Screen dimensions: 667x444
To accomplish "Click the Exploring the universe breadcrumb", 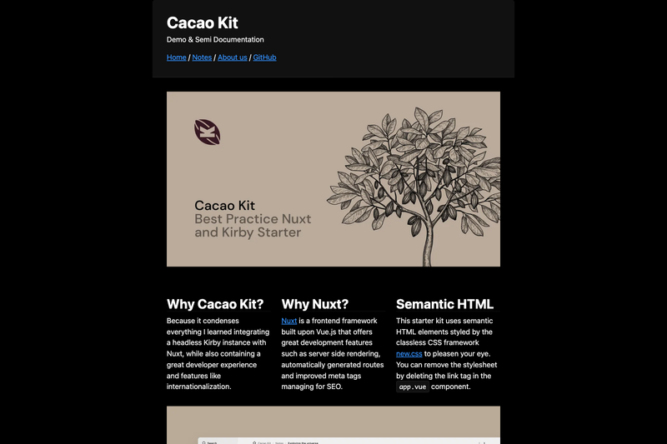I will coord(303,442).
